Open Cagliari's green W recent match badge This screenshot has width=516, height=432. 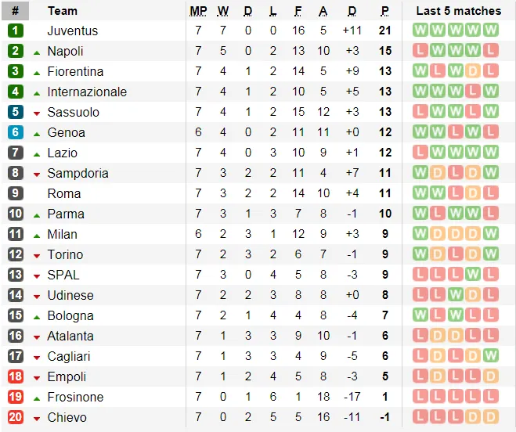[491, 356]
